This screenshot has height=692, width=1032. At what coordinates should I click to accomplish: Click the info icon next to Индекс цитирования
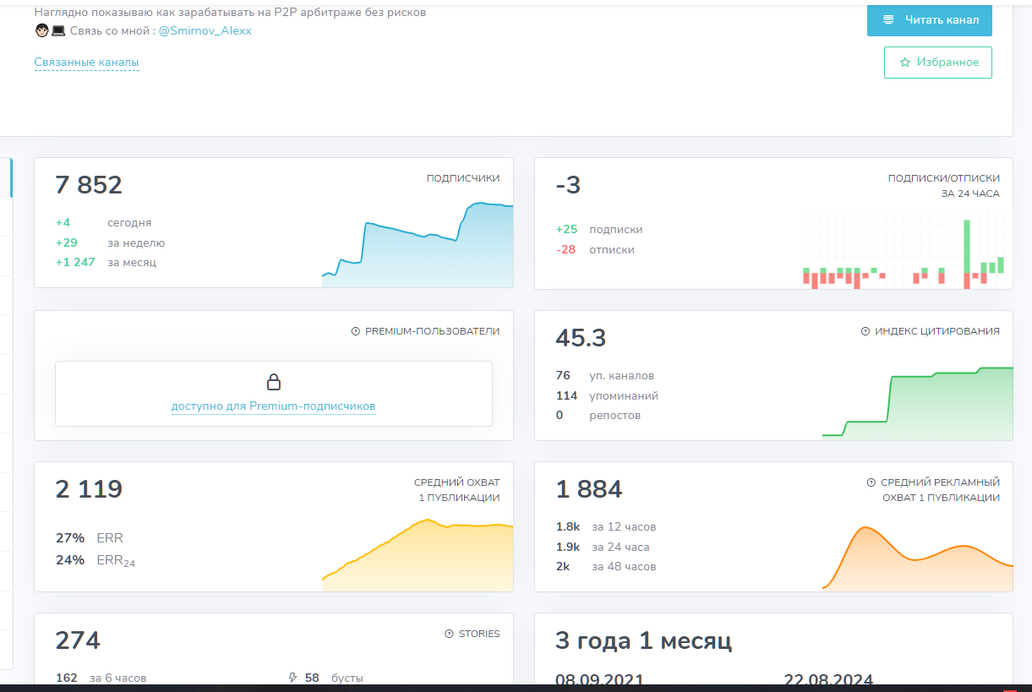865,331
